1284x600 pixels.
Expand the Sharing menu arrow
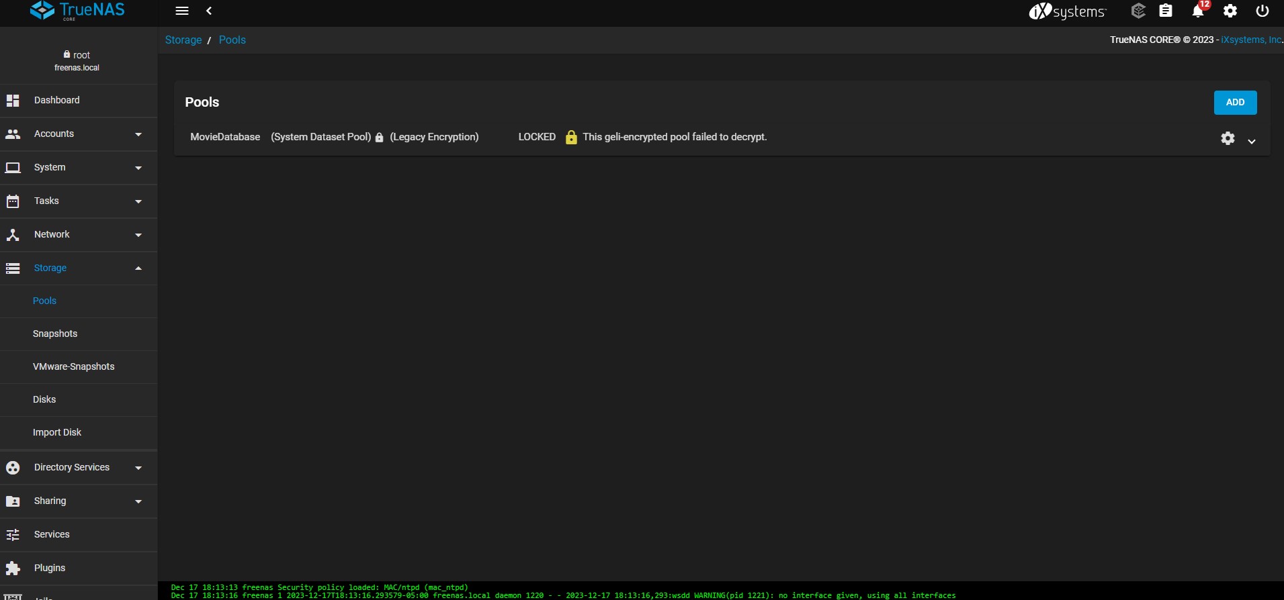click(x=138, y=501)
